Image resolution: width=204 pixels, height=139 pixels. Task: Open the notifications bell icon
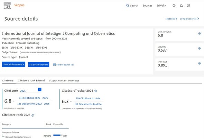pos(182,6)
